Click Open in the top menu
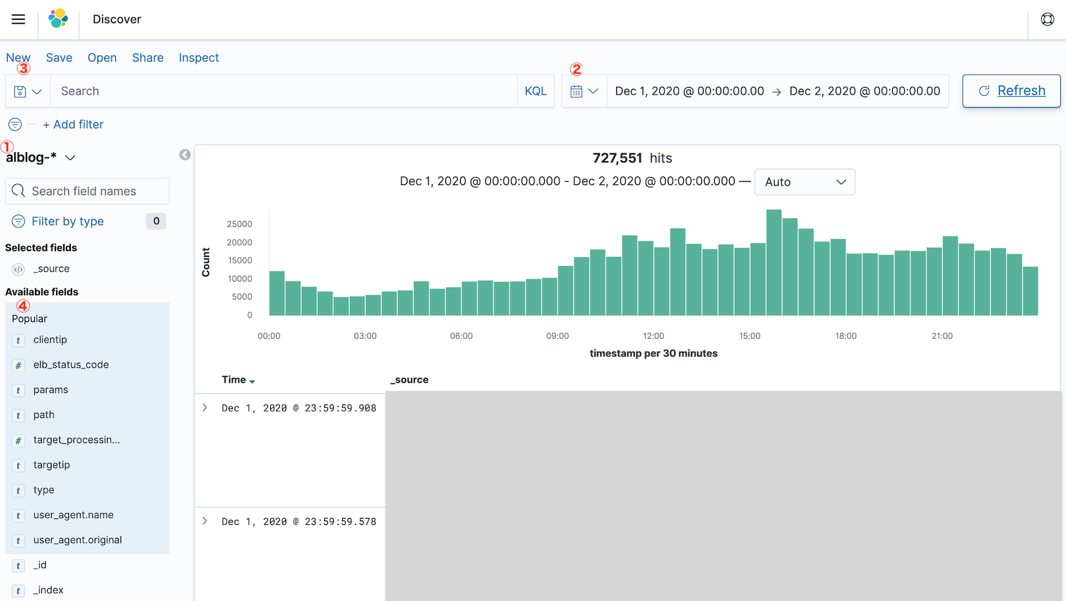Viewport: 1066px width, 601px height. point(102,58)
